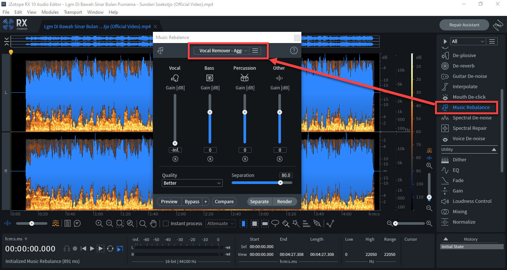The height and width of the screenshot is (270, 507).
Task: Solo the Other channel
Action: coord(280,159)
